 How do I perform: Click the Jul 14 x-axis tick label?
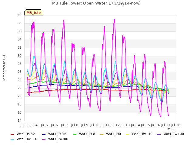click(135, 125)
